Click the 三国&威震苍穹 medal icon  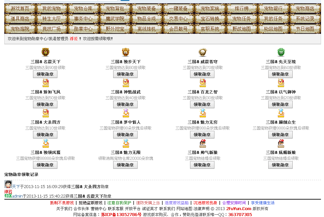pyautogui.click(x=202, y=52)
